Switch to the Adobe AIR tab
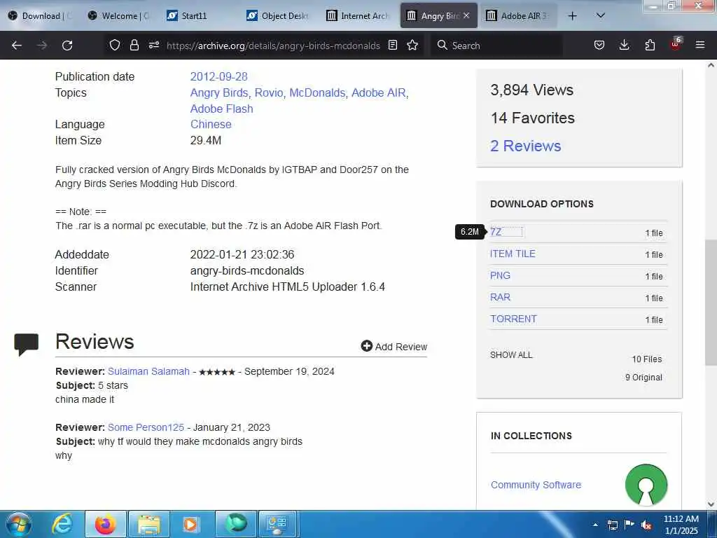Screen dimensions: 717x538 [x=519, y=15]
